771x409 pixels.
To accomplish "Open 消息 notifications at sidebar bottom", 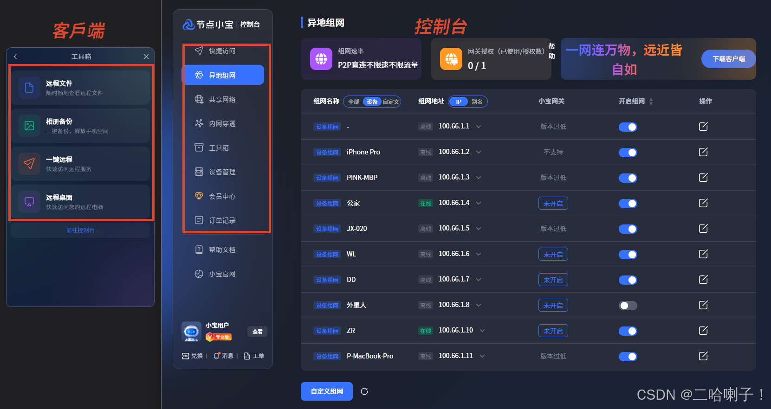I will (223, 356).
